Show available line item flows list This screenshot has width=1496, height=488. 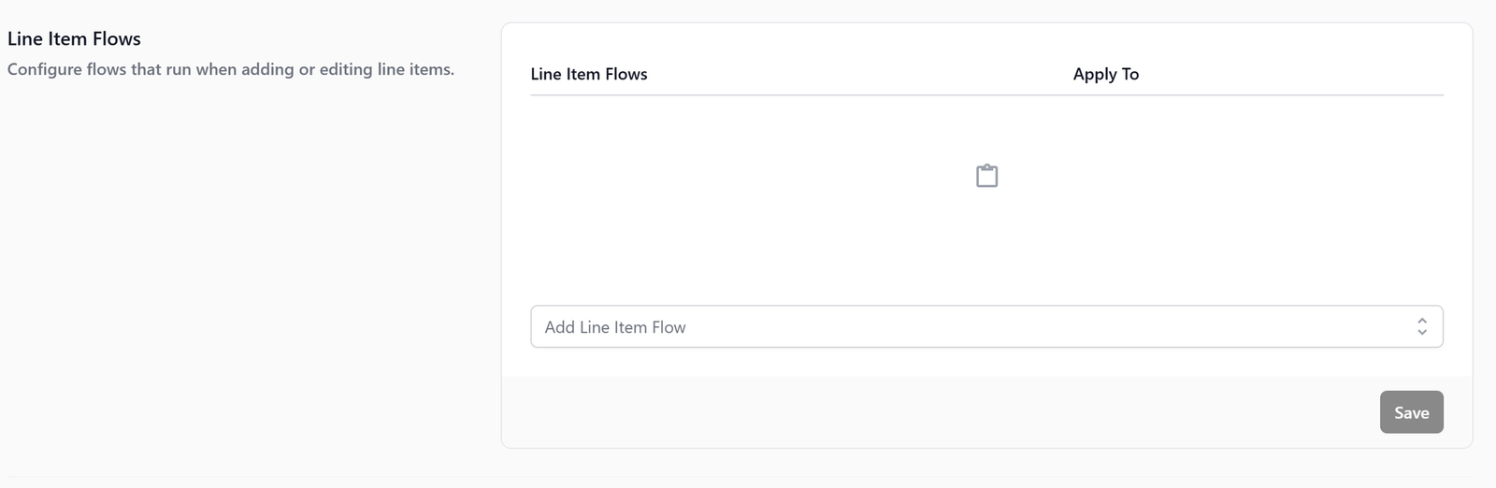pyautogui.click(x=986, y=326)
